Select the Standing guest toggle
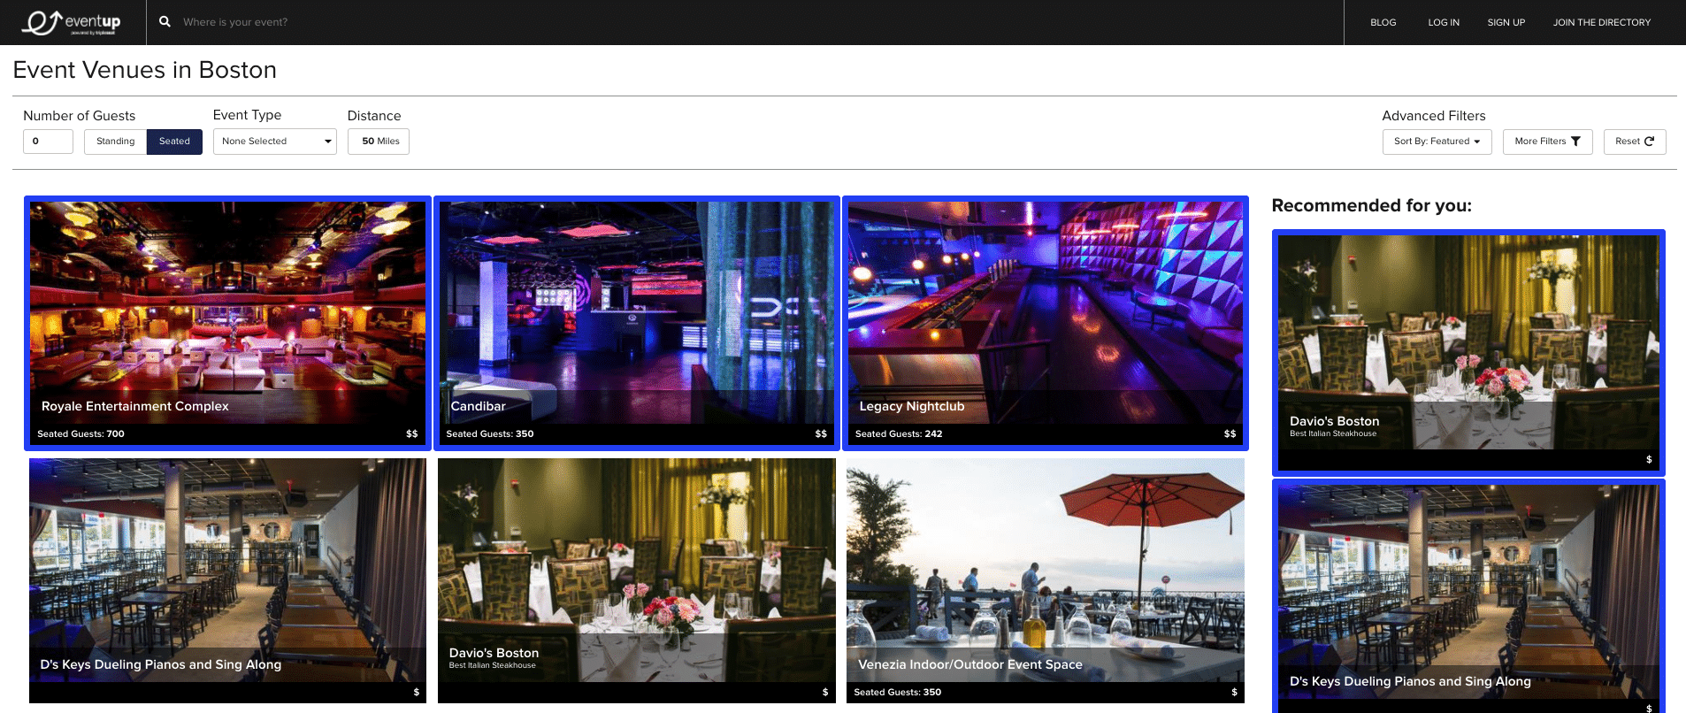 coord(115,142)
